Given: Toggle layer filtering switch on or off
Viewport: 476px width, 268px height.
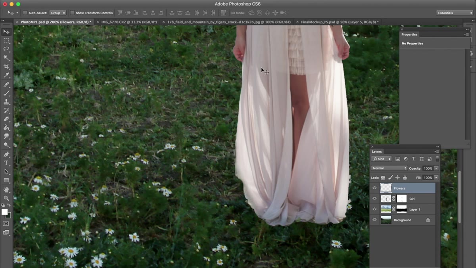Looking at the screenshot, I should click(x=438, y=159).
